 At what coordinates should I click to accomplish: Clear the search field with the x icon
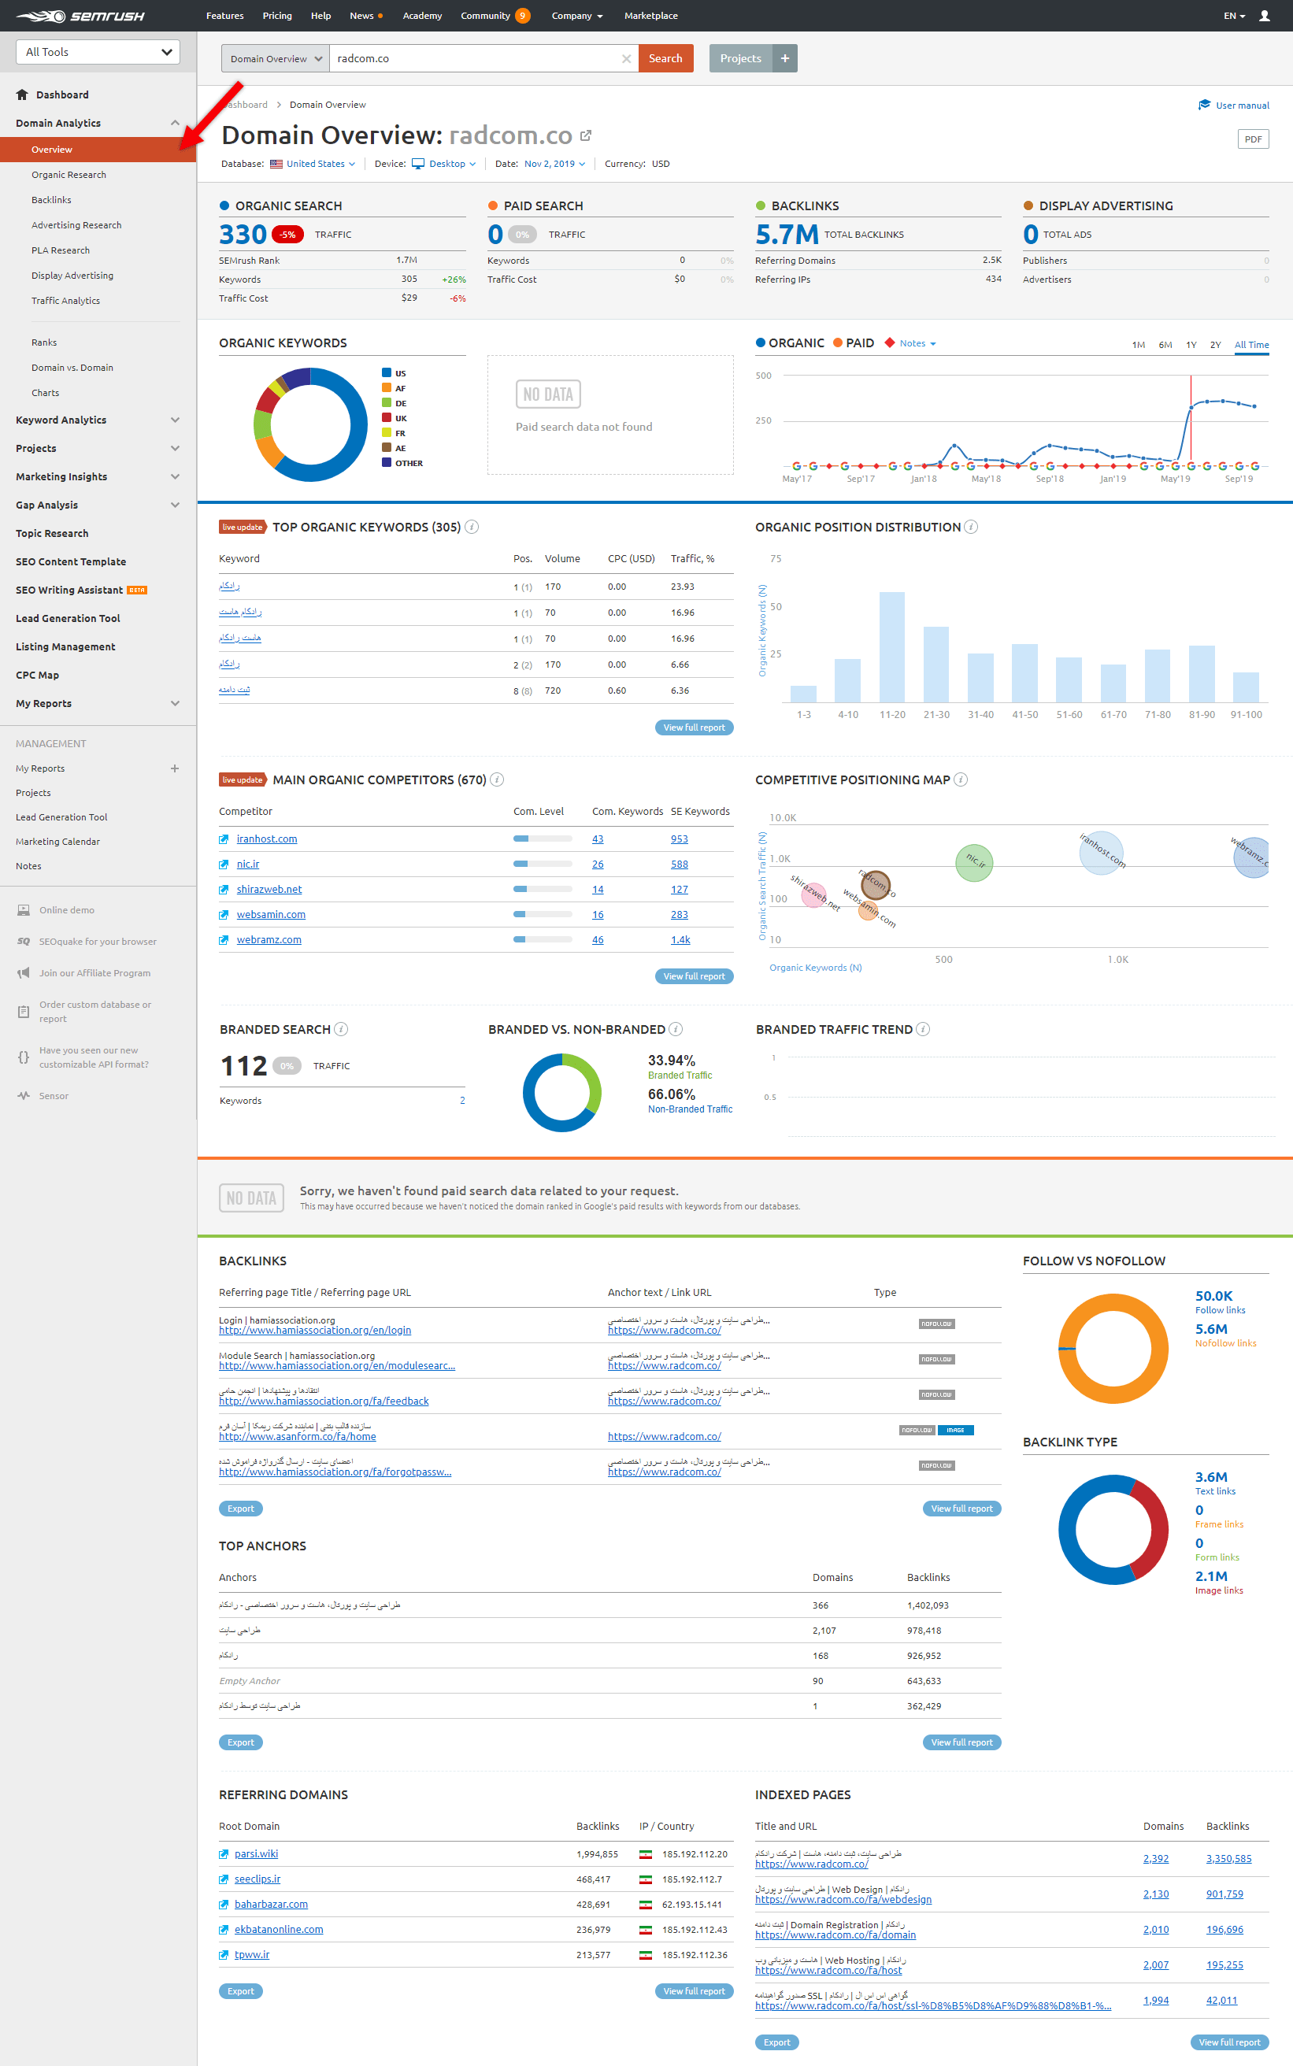pyautogui.click(x=626, y=58)
